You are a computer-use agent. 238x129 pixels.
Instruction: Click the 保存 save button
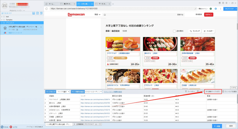(x=231, y=126)
